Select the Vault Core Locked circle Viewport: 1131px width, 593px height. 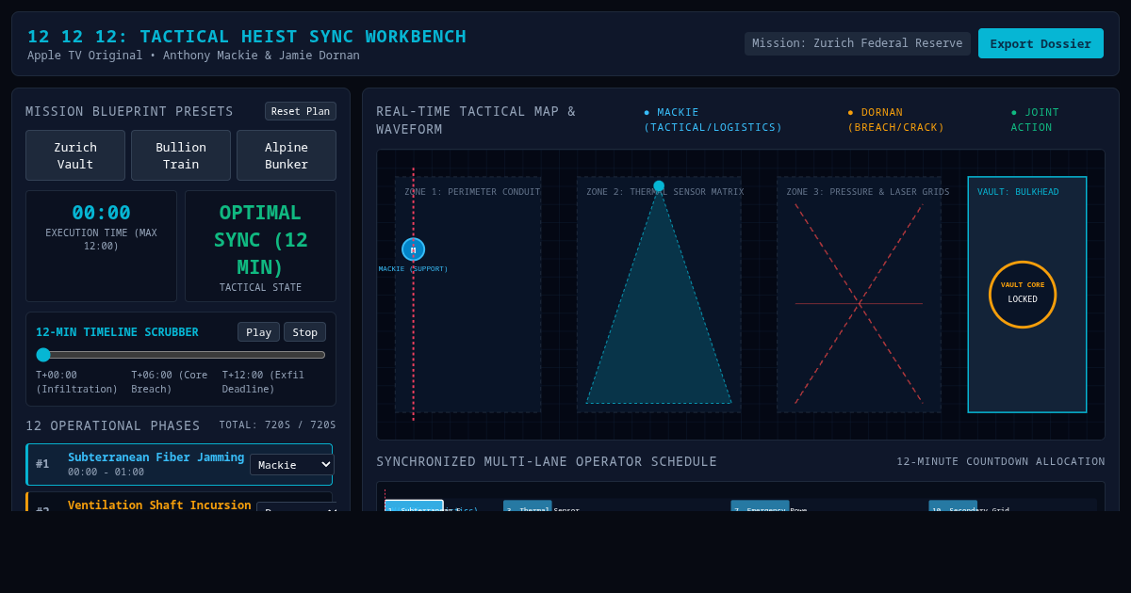coord(1023,295)
